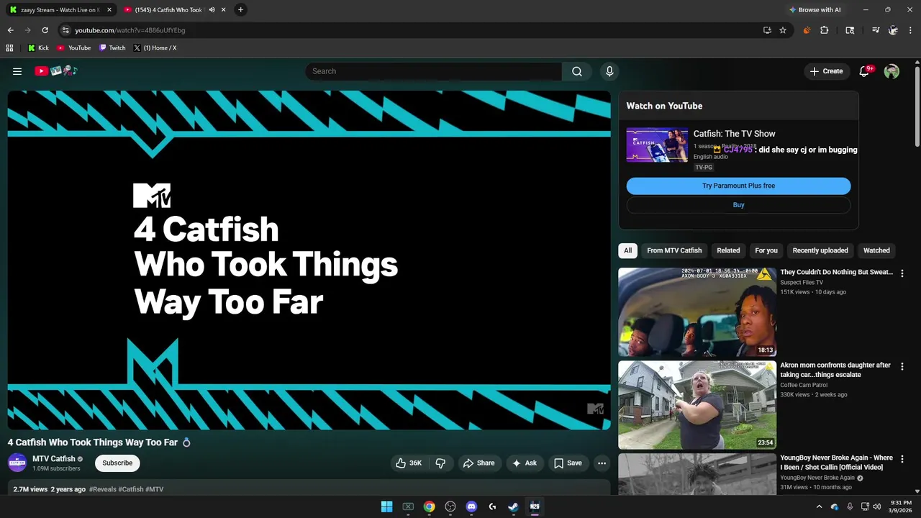Click the install app icon in the address bar
The height and width of the screenshot is (518, 921).
767,30
